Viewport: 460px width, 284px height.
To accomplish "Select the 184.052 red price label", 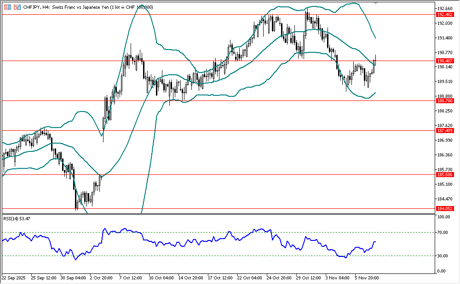I will point(444,208).
